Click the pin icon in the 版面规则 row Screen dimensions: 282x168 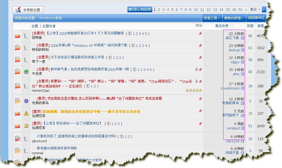click(200, 111)
